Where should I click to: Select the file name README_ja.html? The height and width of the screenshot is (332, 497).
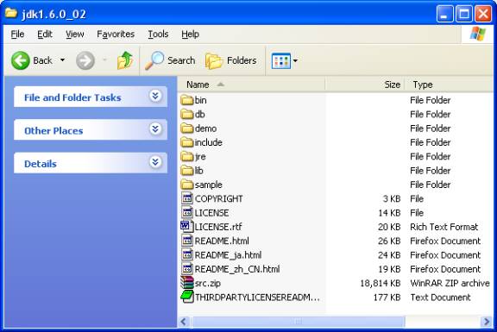pos(228,255)
